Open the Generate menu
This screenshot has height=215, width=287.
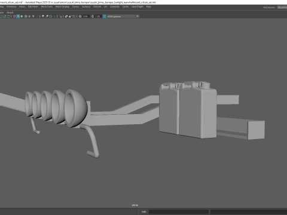tap(115, 7)
